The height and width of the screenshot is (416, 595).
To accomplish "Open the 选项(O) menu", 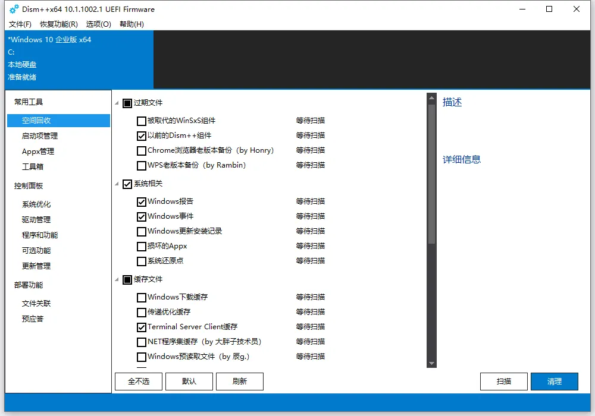I will 99,24.
